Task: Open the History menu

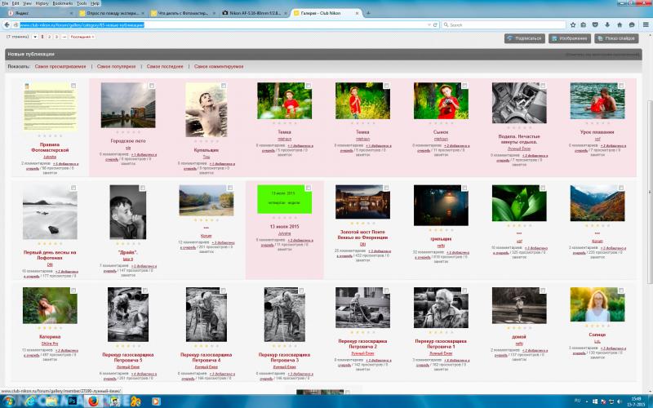Action: 42,3
